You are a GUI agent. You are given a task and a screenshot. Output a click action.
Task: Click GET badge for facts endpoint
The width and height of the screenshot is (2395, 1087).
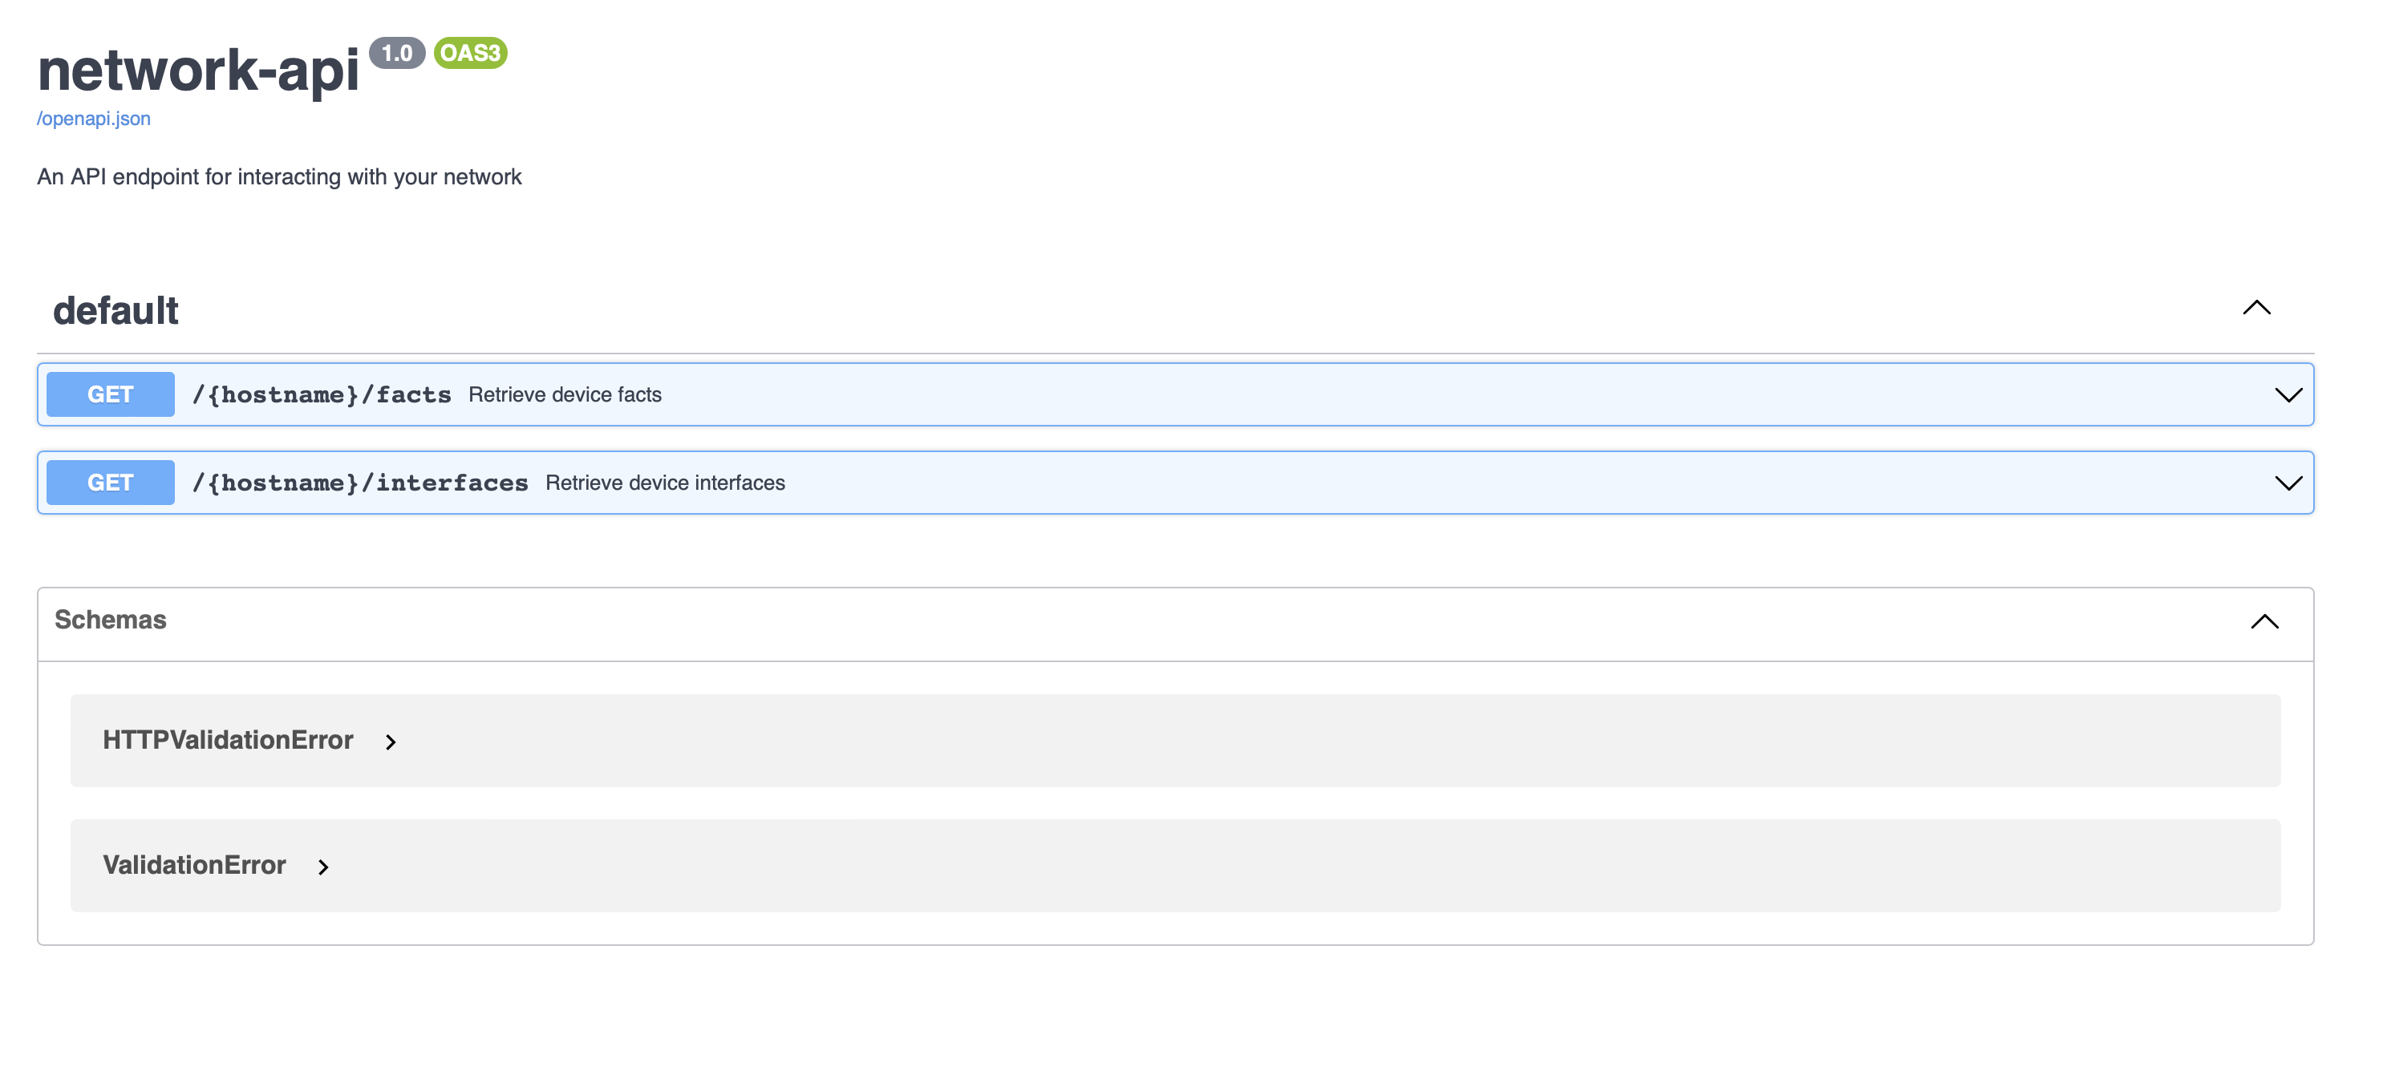point(110,395)
